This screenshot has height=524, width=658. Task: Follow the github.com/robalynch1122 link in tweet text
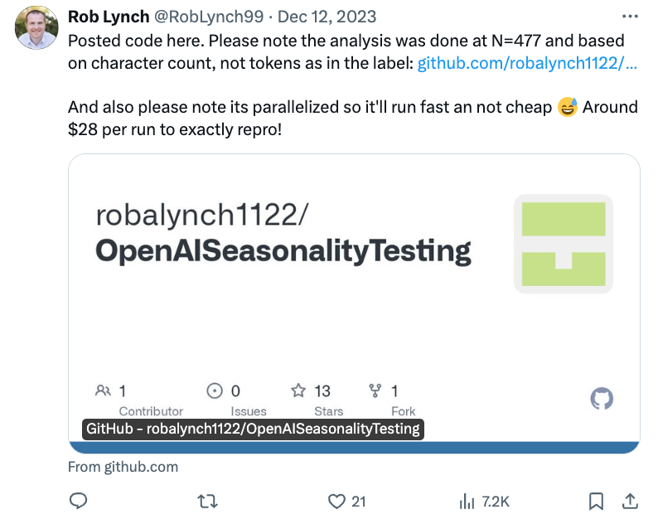click(527, 63)
